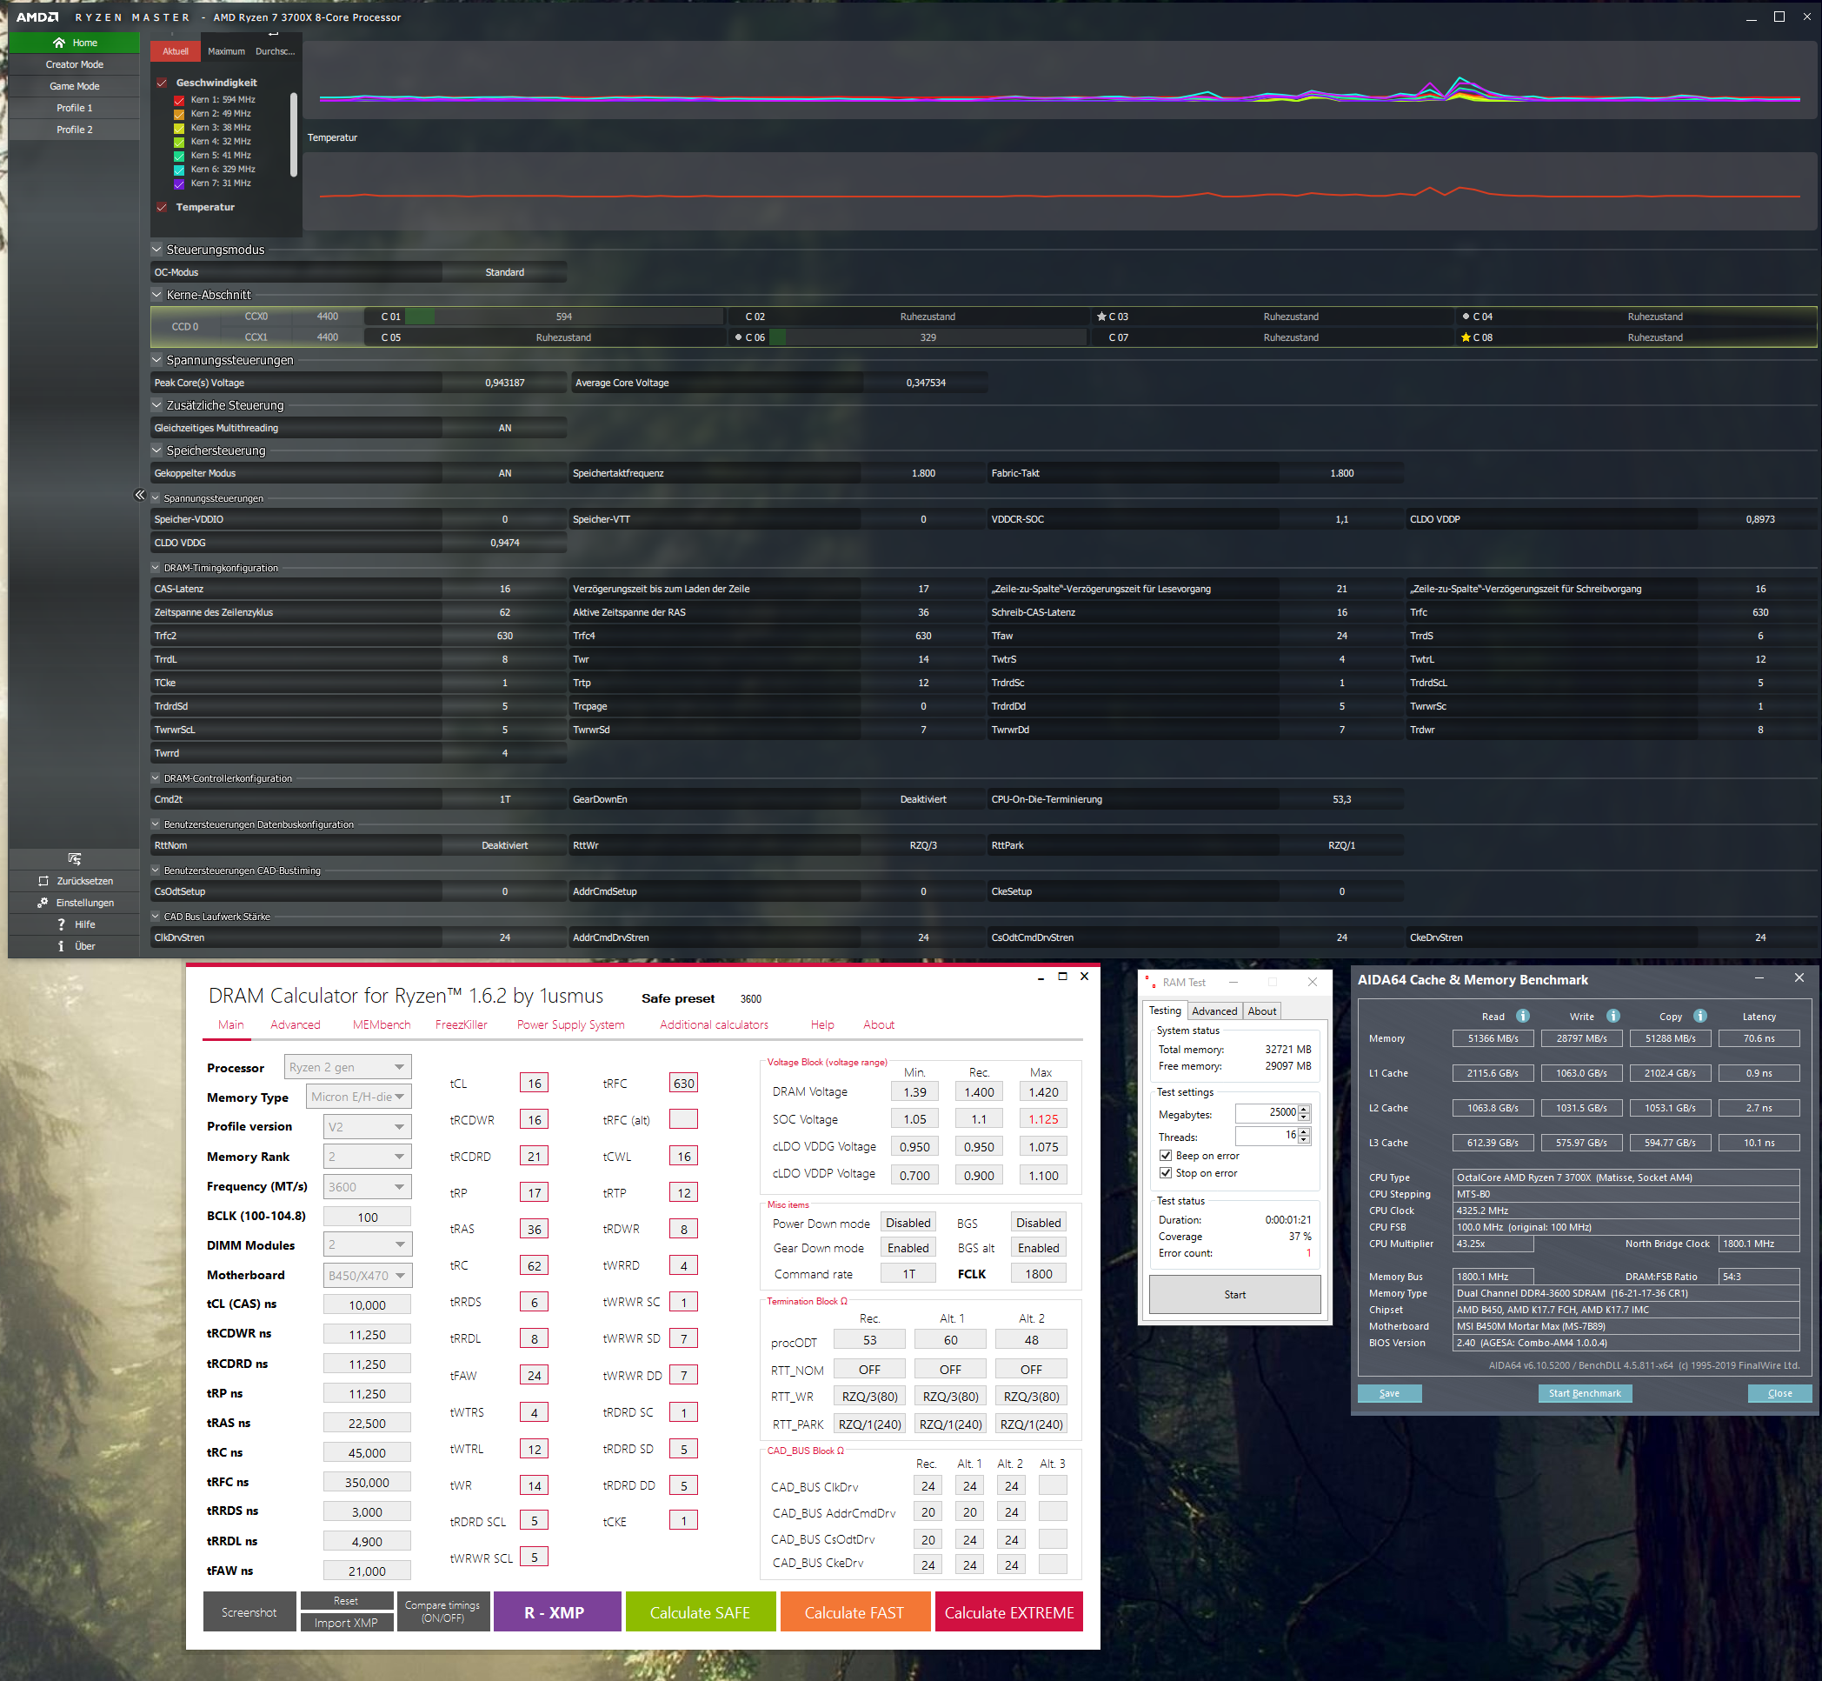Image resolution: width=1822 pixels, height=1681 pixels.
Task: Click the import/export arrows icon above Zurücksetzen
Action: click(75, 858)
